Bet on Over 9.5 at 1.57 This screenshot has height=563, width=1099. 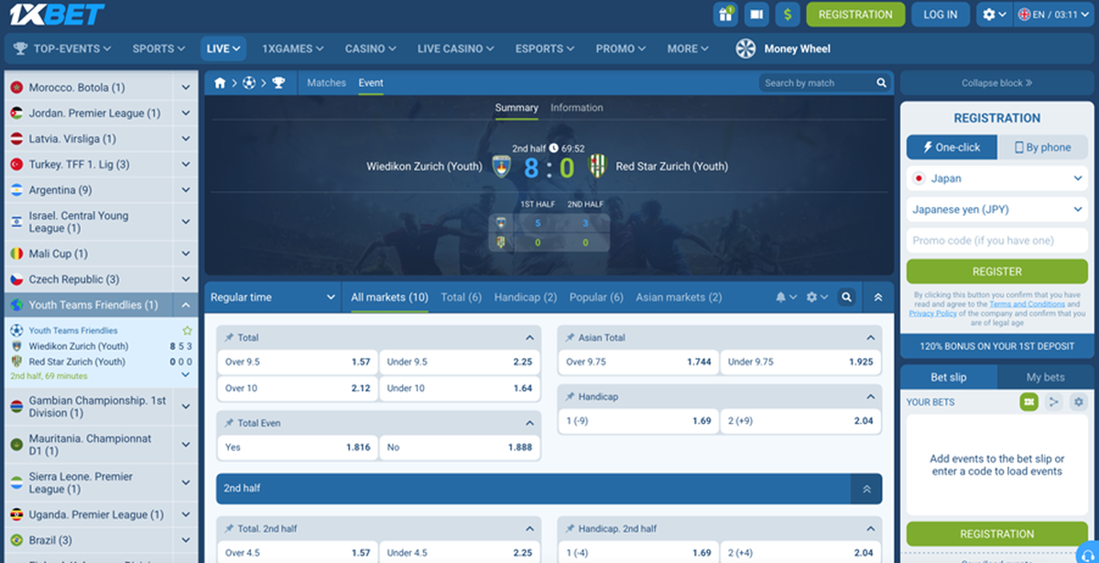pyautogui.click(x=297, y=363)
